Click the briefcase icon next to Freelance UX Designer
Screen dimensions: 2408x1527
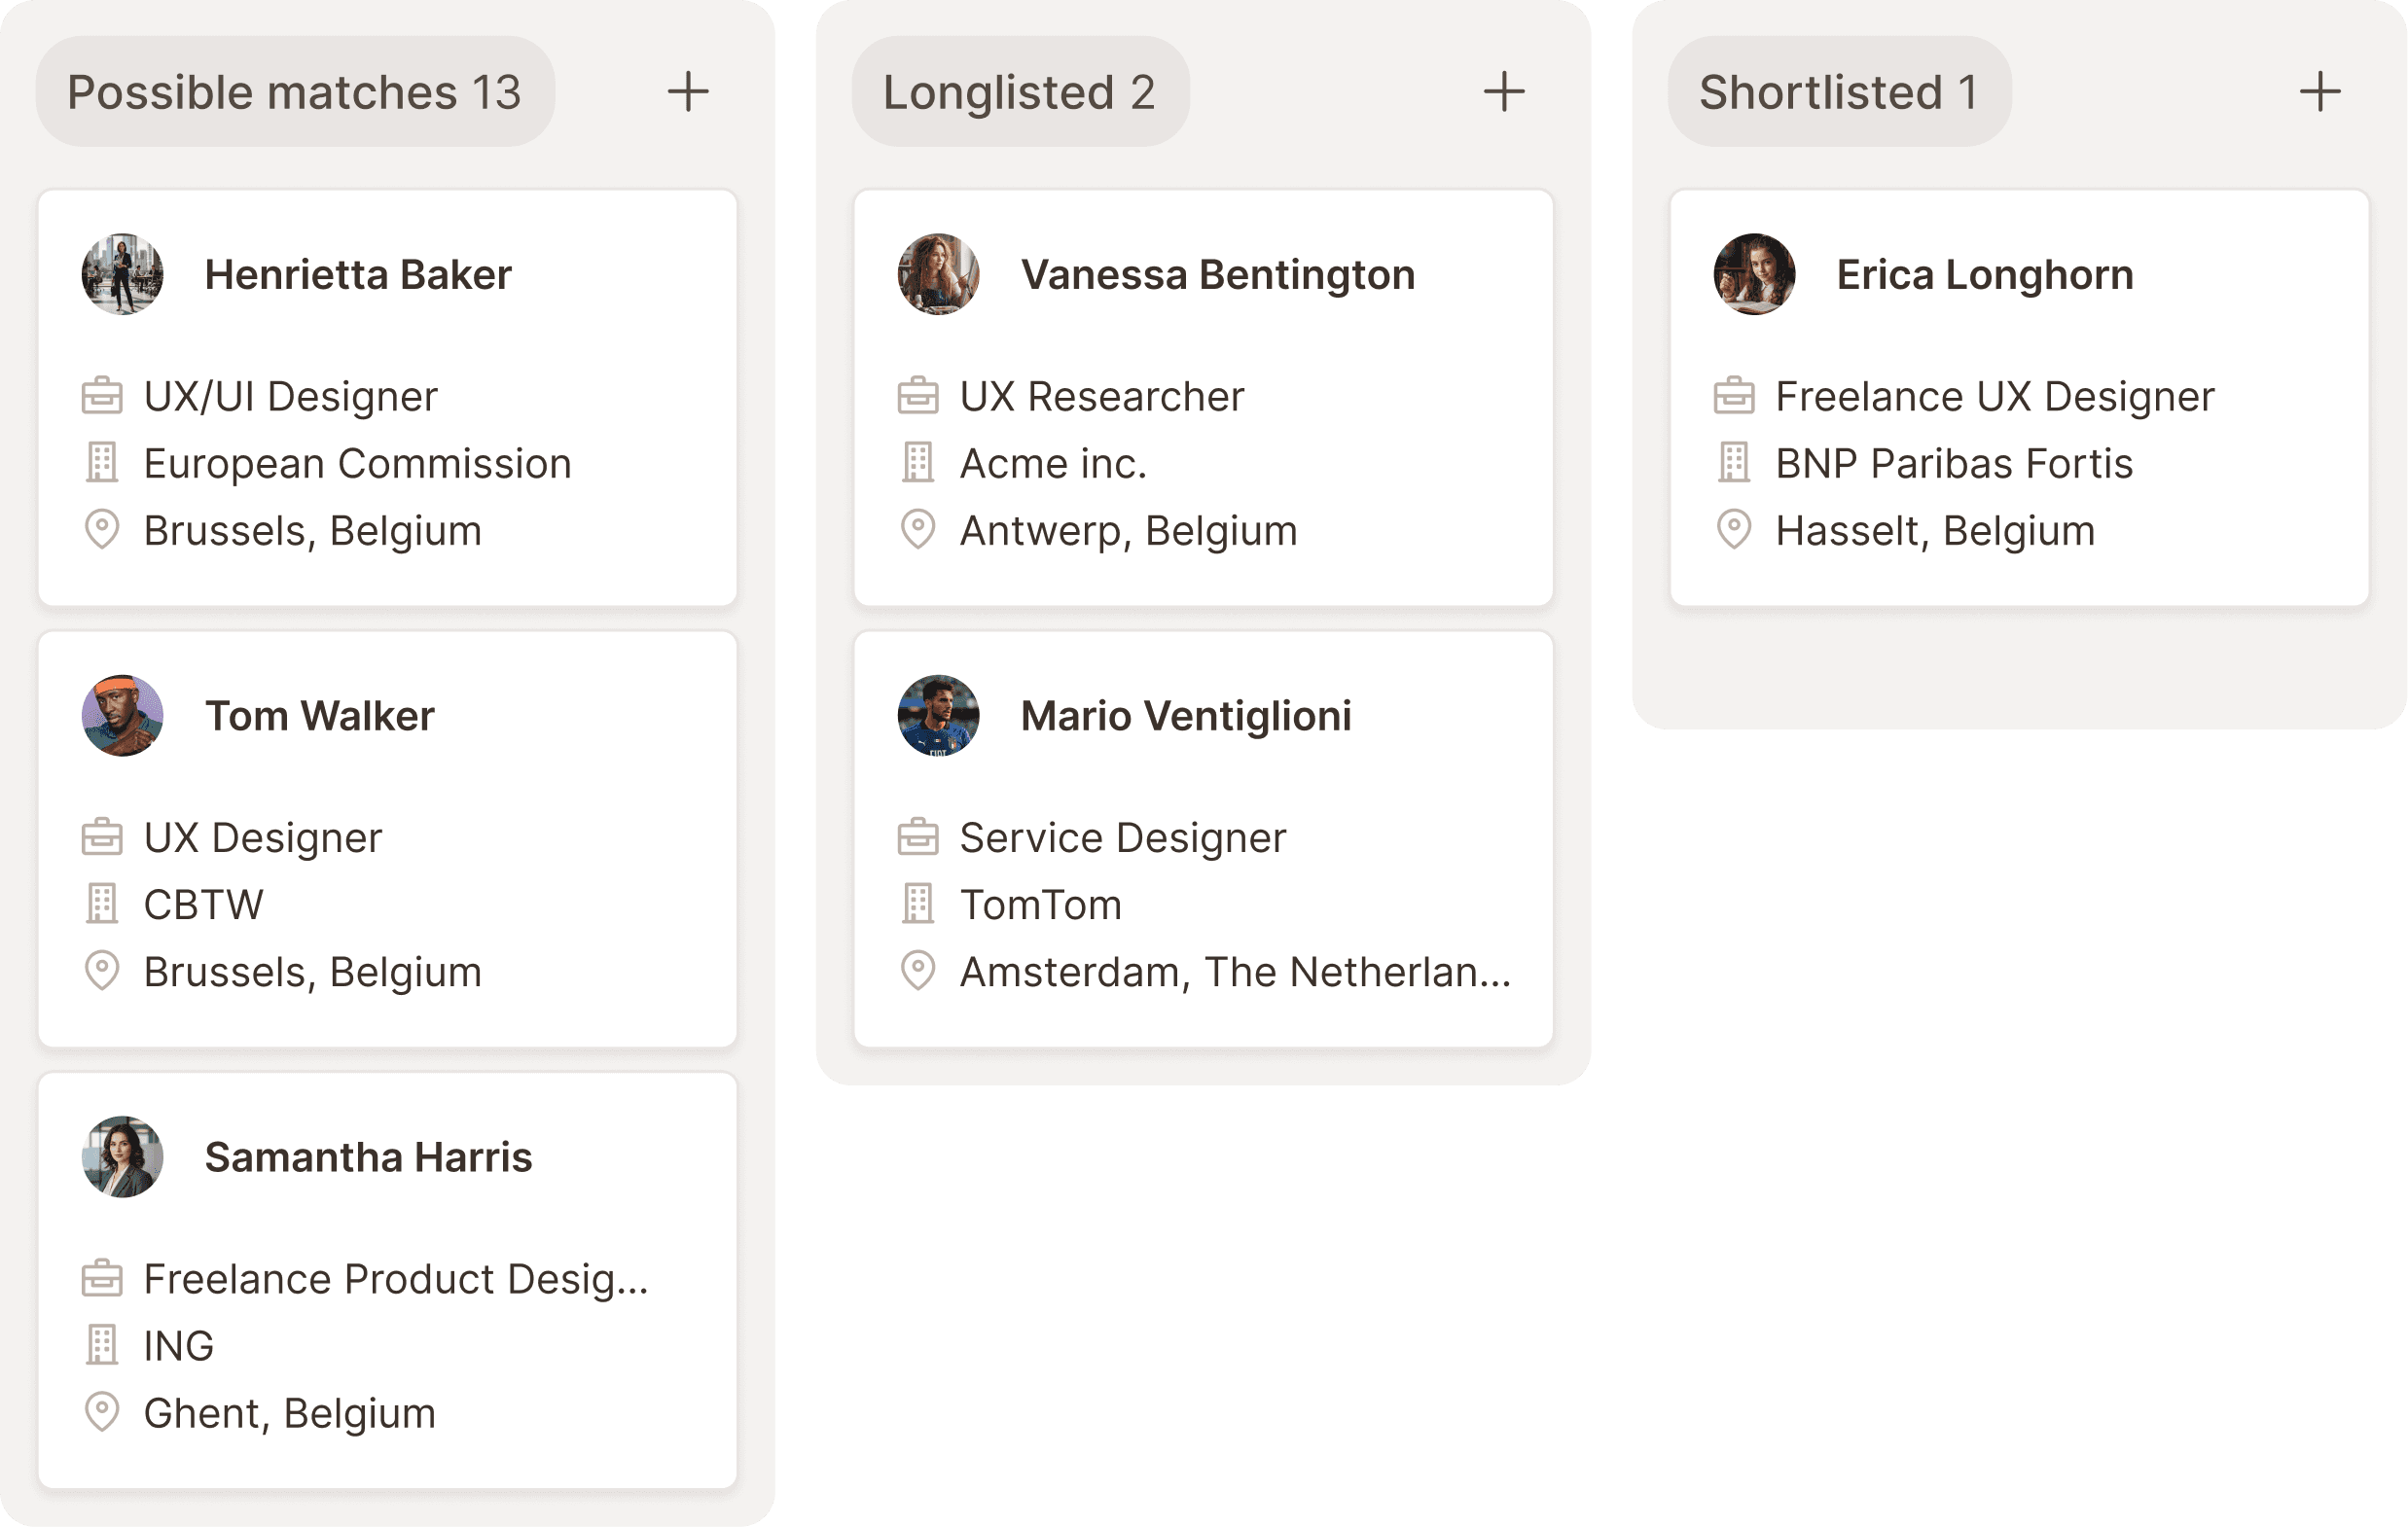point(1734,395)
